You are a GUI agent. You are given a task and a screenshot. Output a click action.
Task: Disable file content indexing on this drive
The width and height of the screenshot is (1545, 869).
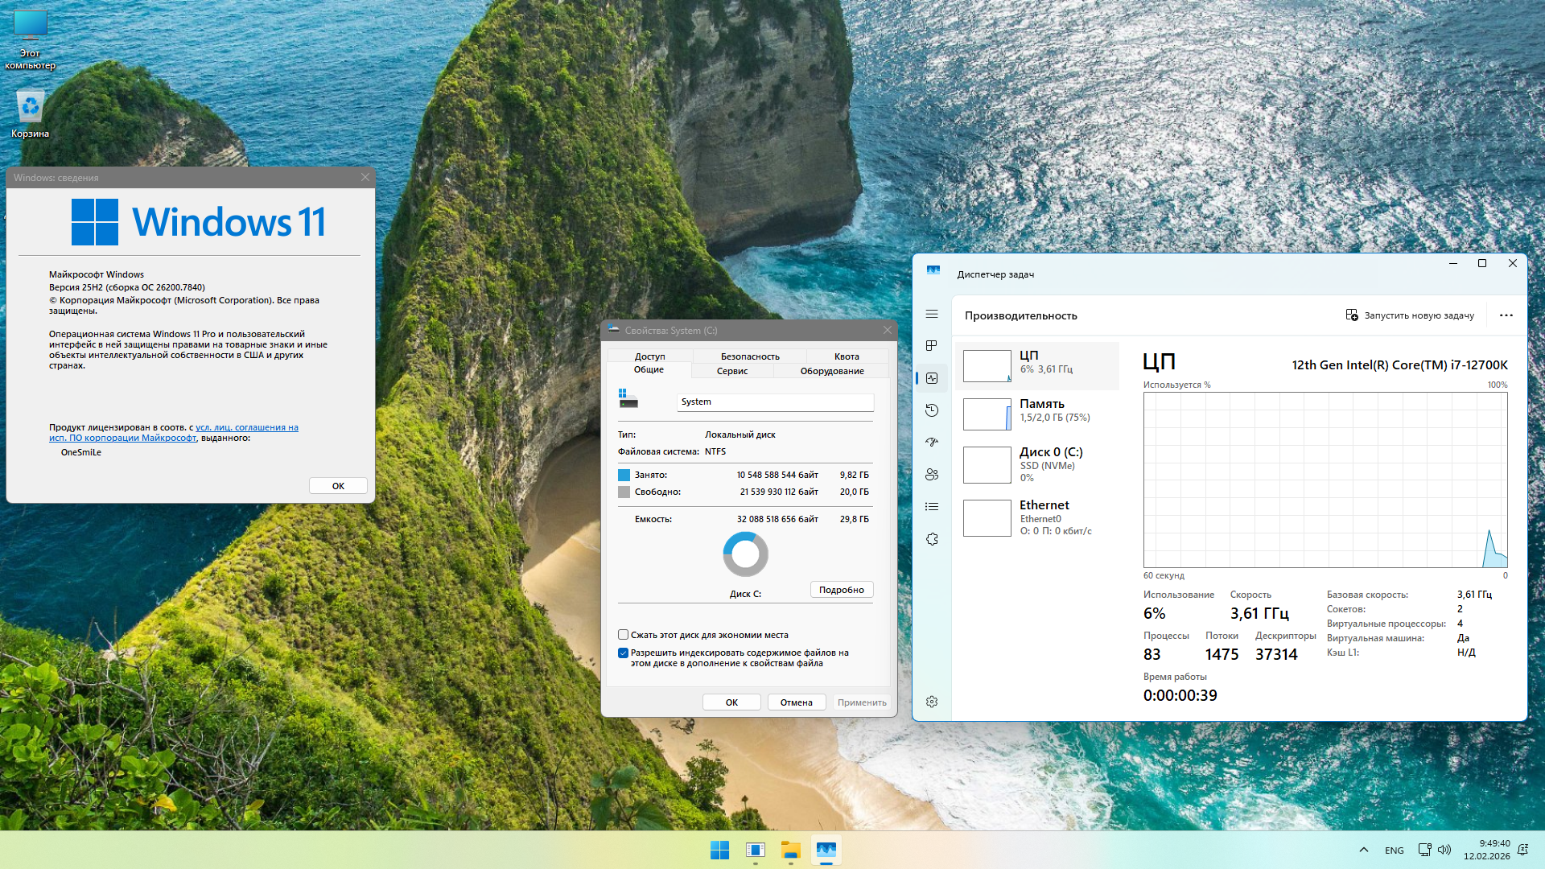coord(623,653)
